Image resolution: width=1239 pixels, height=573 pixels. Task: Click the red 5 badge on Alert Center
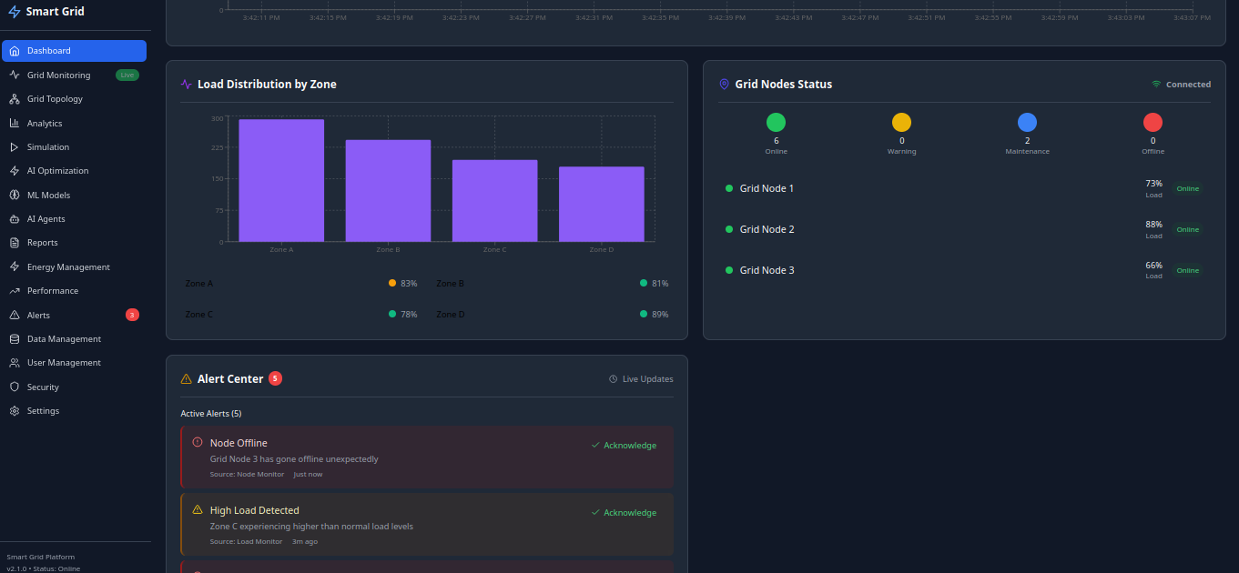pos(275,378)
